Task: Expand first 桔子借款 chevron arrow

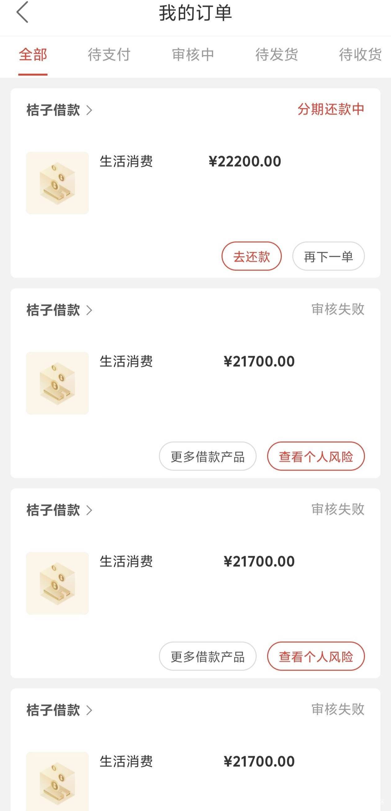Action: 89,110
